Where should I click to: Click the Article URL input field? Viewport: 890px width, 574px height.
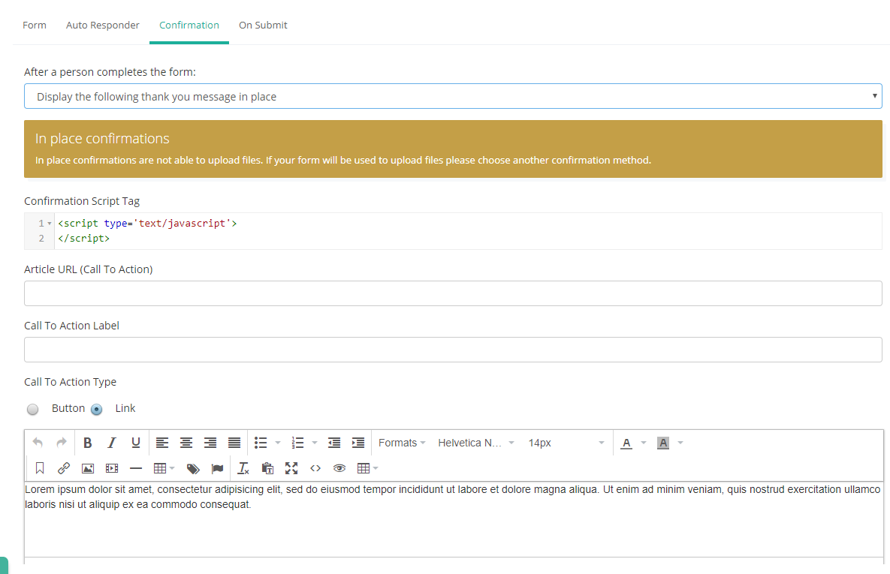(x=453, y=293)
